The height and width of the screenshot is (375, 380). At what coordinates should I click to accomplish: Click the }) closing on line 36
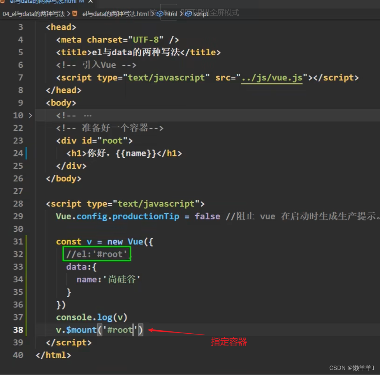[x=61, y=305]
